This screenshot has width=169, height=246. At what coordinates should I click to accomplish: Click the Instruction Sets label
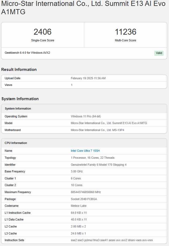14,240
